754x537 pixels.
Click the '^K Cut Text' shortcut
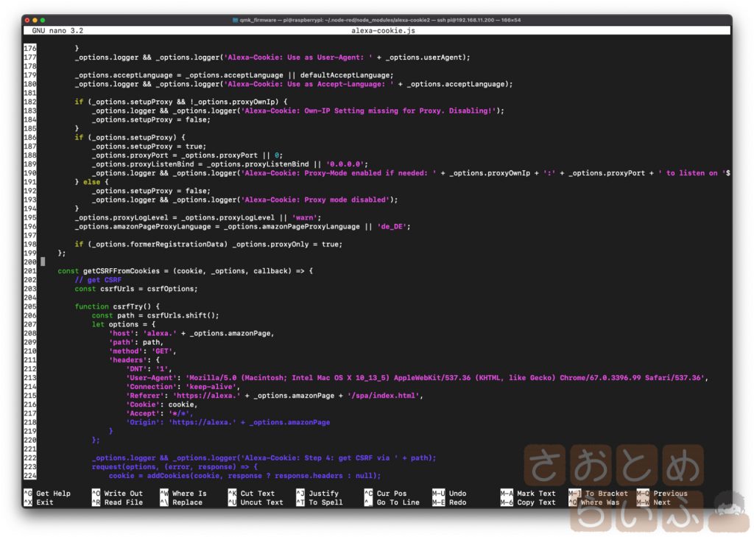(252, 494)
